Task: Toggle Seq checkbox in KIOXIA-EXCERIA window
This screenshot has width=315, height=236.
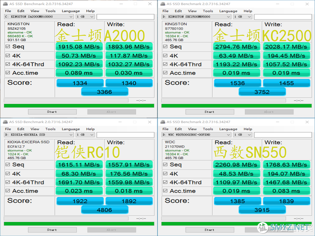Action: point(7,165)
